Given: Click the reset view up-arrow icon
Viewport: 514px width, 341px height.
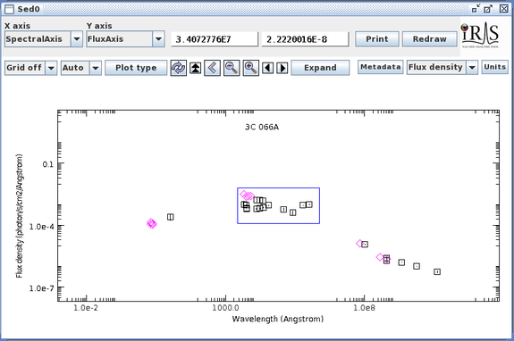Looking at the screenshot, I should 196,68.
